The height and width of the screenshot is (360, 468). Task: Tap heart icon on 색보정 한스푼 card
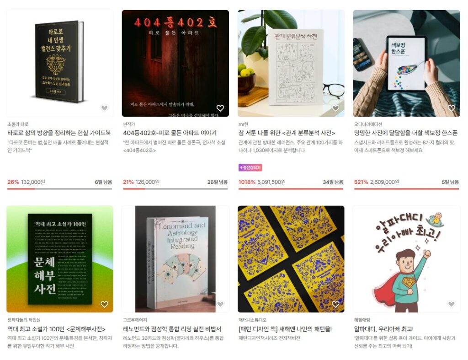451,108
